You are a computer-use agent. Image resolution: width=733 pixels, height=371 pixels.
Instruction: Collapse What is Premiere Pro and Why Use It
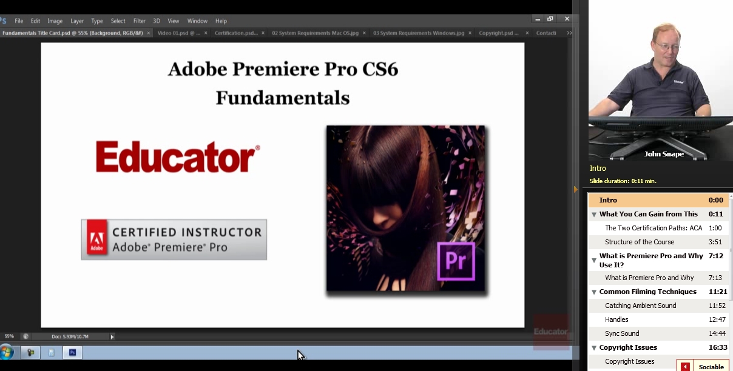tap(594, 261)
